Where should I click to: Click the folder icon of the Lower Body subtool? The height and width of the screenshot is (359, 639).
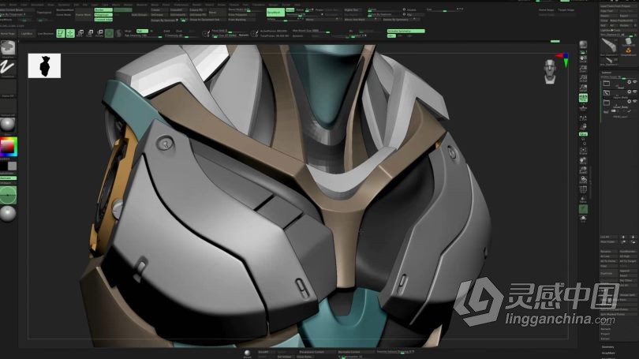click(607, 103)
